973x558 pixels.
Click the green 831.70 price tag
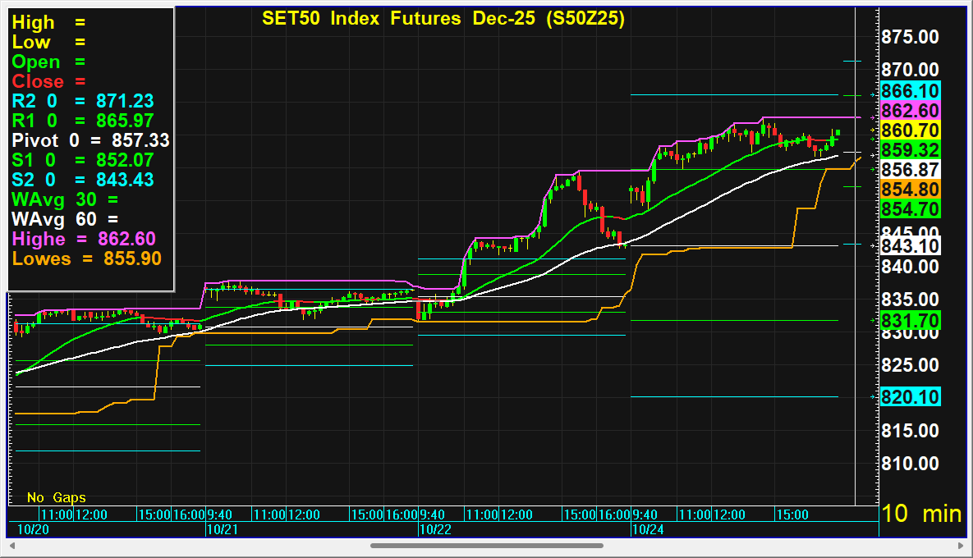click(x=910, y=321)
